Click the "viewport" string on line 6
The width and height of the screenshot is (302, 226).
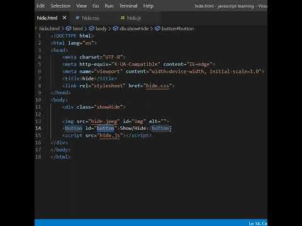[x=108, y=72]
